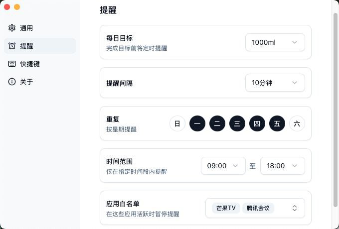Screen dimensions: 339x229
Task: Click the info icon beside 关于
Action: (12, 82)
